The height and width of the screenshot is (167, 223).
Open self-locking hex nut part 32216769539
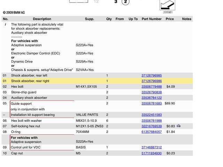pos(151,126)
